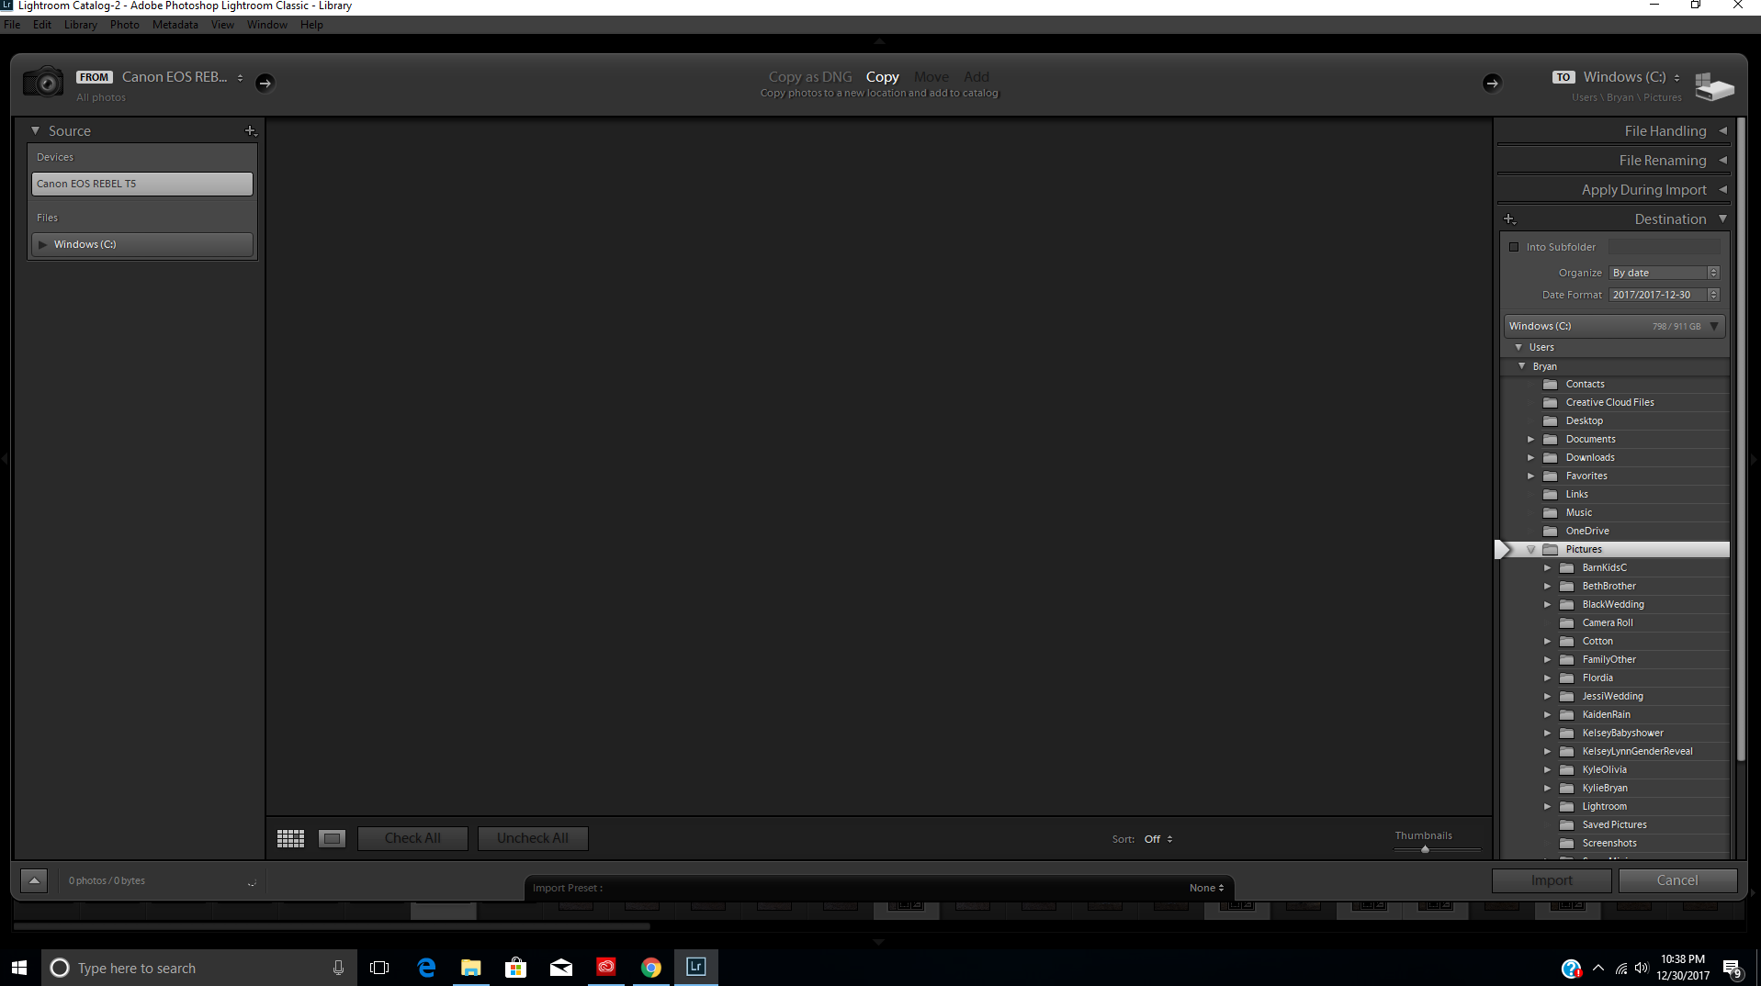Open the Edit menu
The image size is (1761, 986).
[x=42, y=25]
